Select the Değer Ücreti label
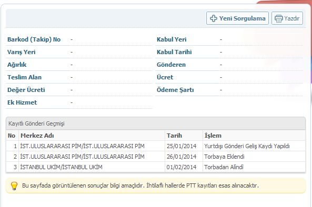 tap(26, 90)
